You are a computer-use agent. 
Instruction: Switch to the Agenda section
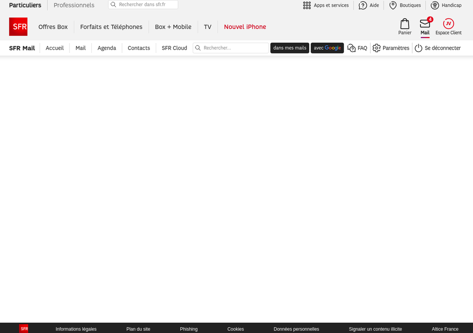point(107,48)
